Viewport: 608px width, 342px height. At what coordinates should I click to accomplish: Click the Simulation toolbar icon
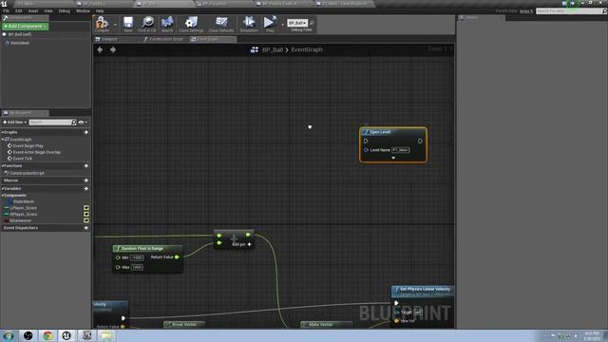[x=249, y=23]
